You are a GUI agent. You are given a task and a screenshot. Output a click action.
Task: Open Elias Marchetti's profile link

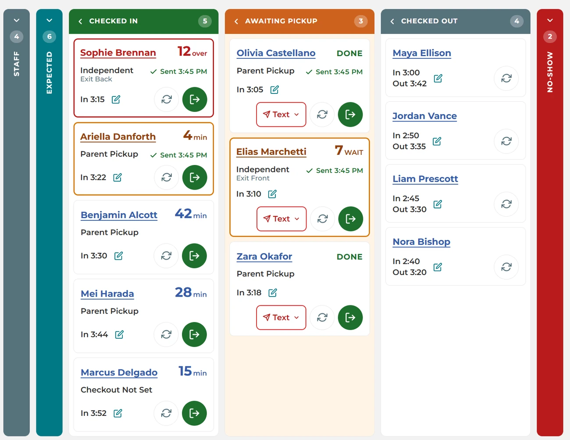[271, 152]
